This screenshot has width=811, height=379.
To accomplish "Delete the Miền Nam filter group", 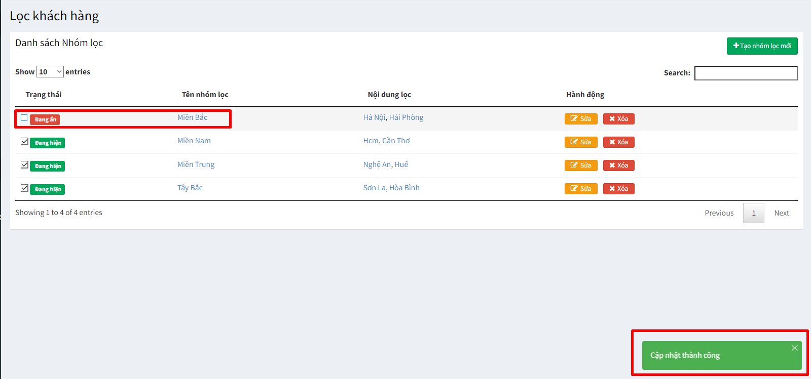I will pyautogui.click(x=619, y=142).
